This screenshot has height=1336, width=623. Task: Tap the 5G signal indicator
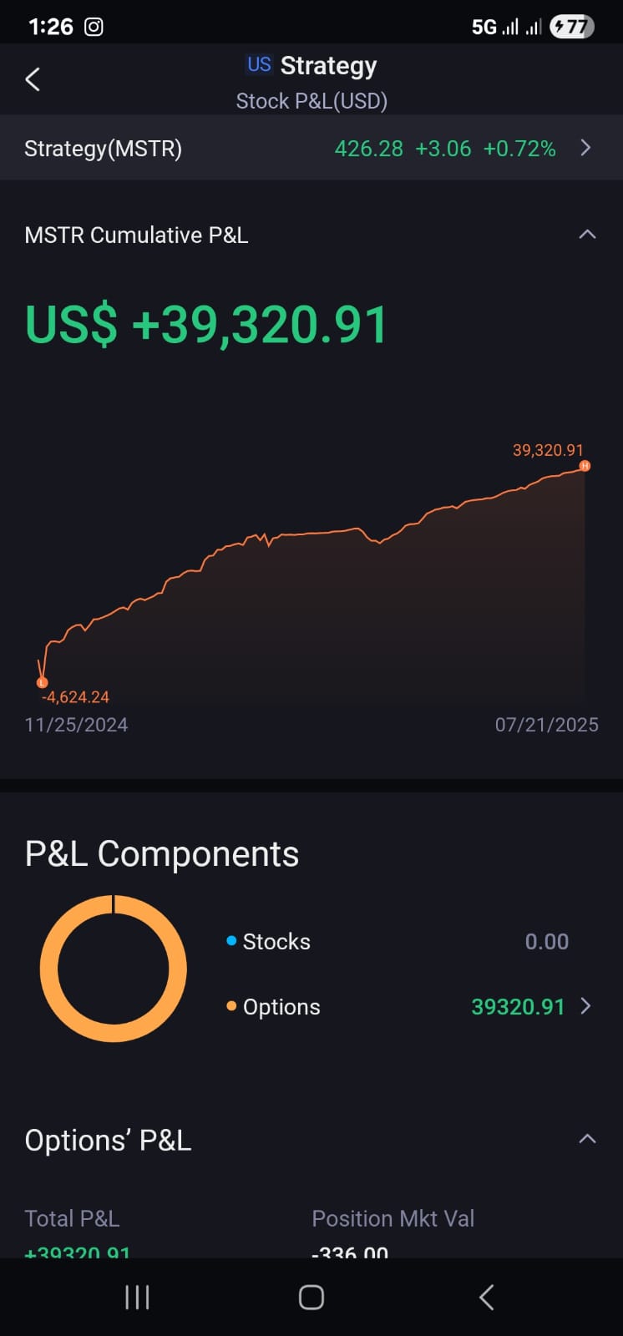coord(484,27)
